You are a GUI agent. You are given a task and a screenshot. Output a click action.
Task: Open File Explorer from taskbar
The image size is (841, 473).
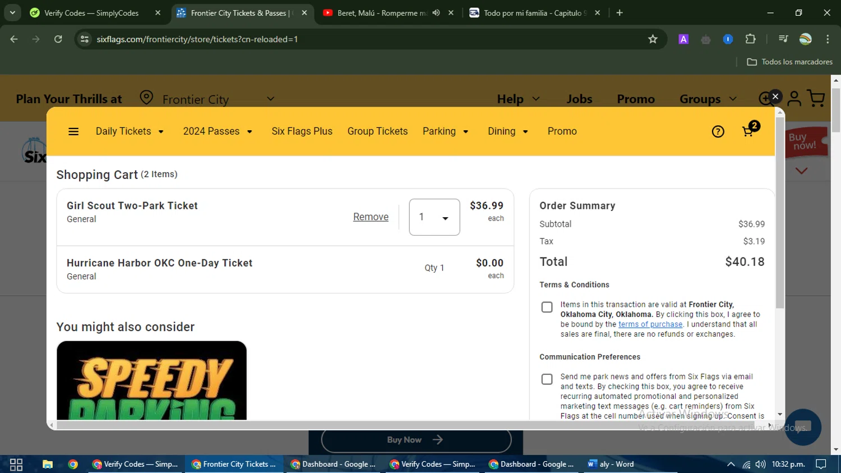tap(48, 464)
